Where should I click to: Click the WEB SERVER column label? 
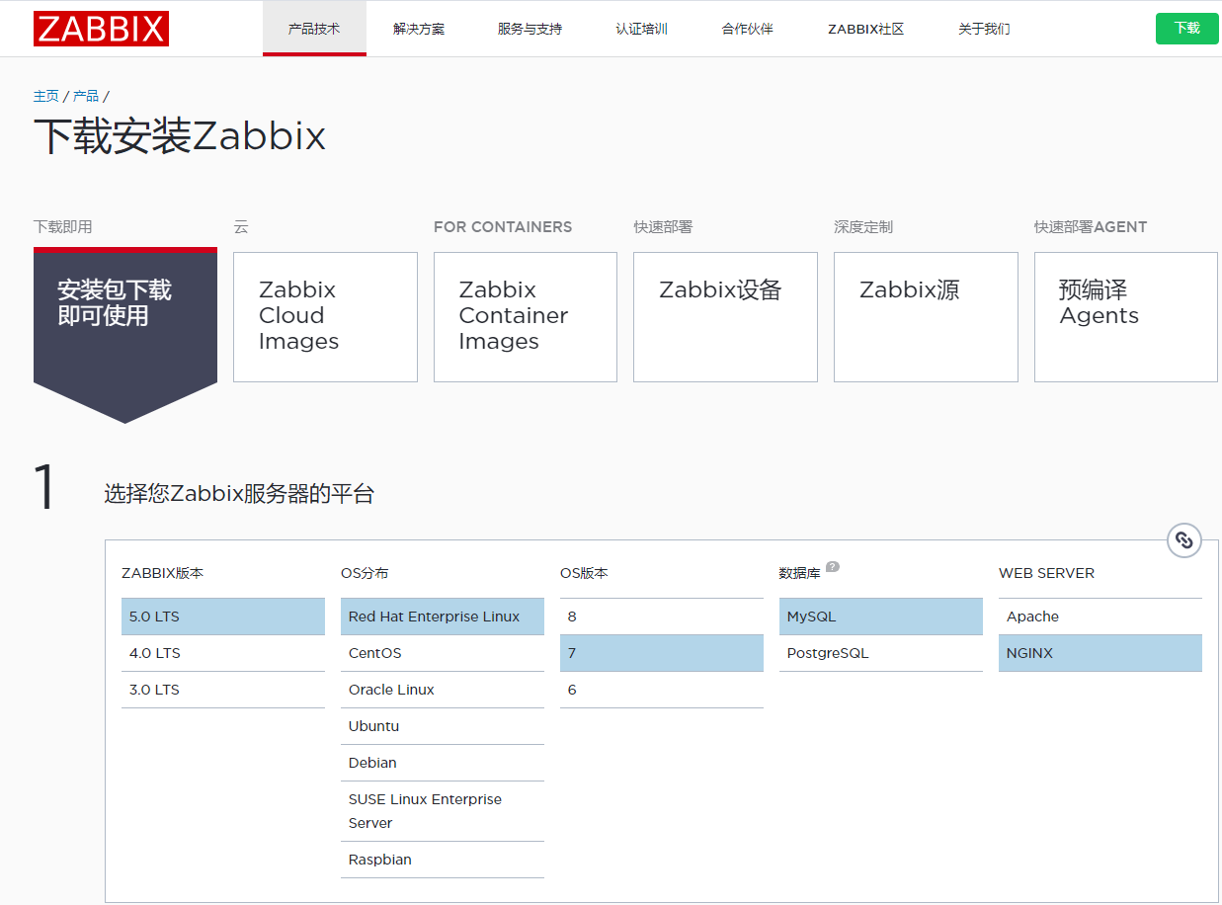coord(1046,573)
